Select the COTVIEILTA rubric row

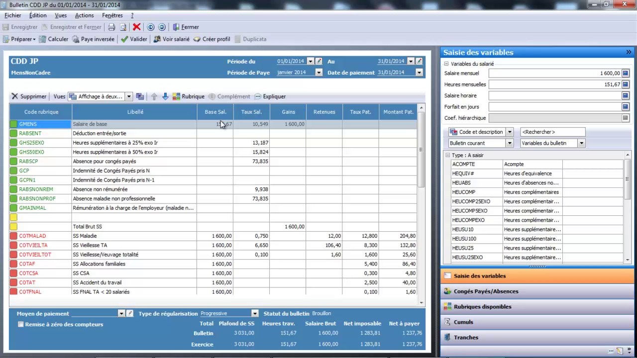(x=213, y=246)
